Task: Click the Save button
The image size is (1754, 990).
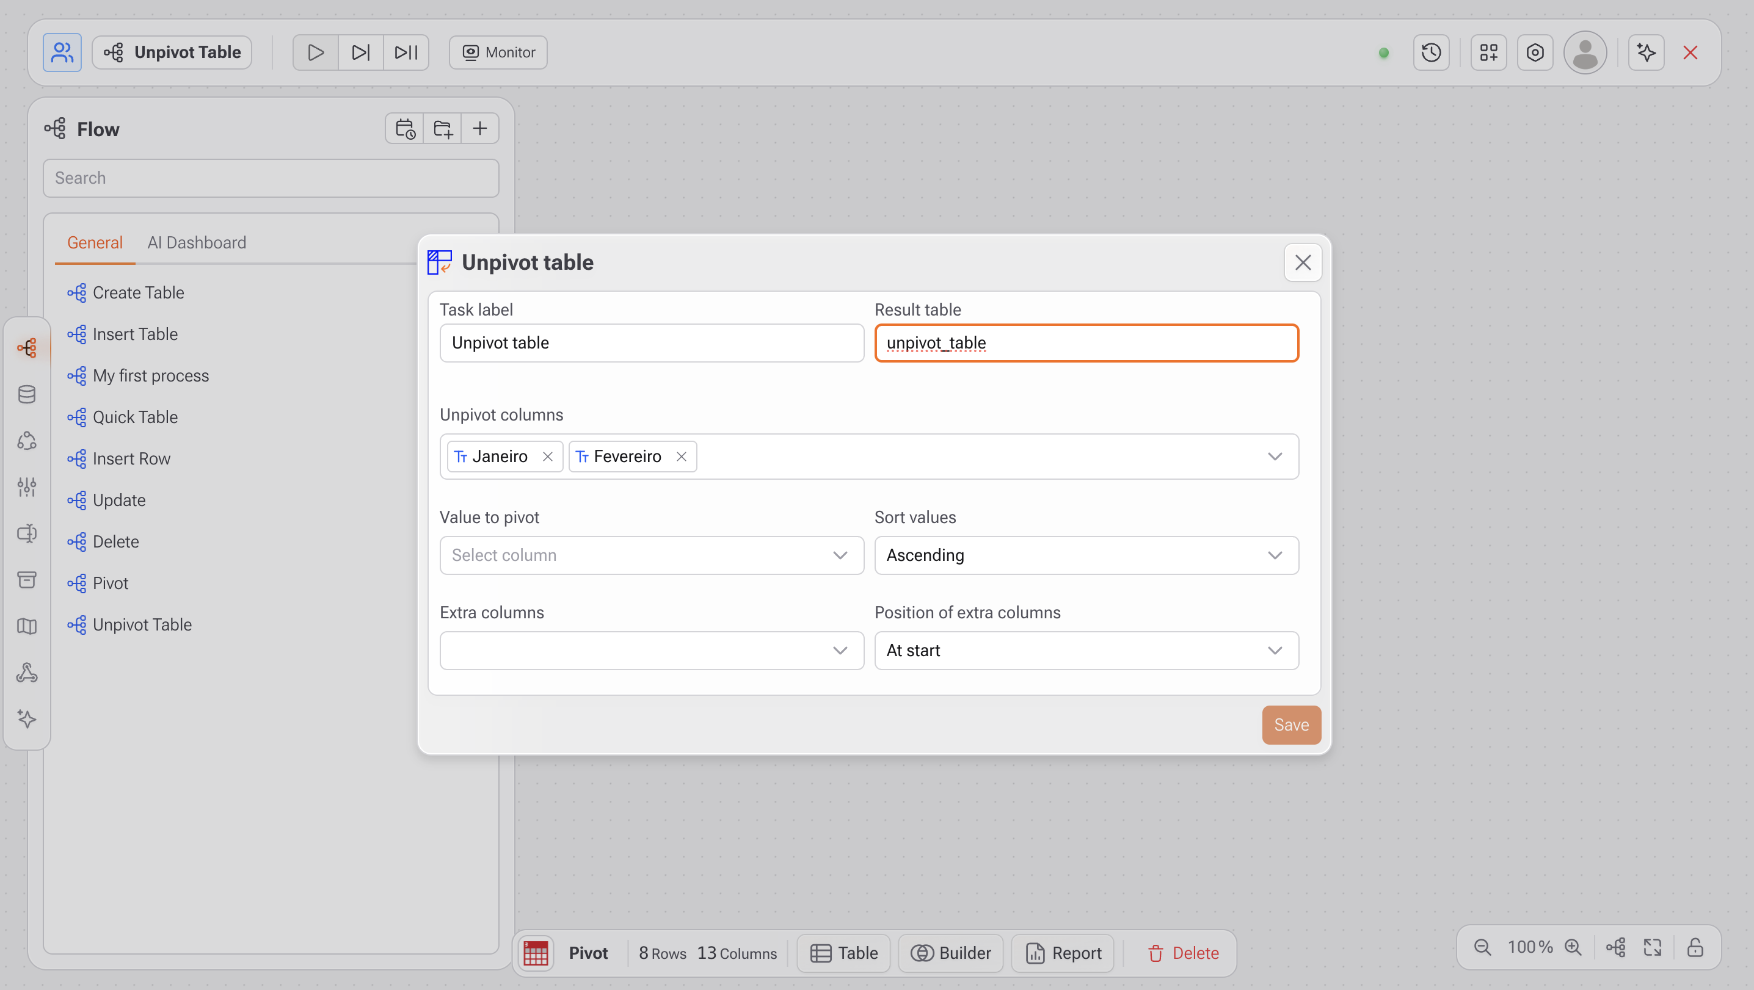Action: pyautogui.click(x=1291, y=724)
